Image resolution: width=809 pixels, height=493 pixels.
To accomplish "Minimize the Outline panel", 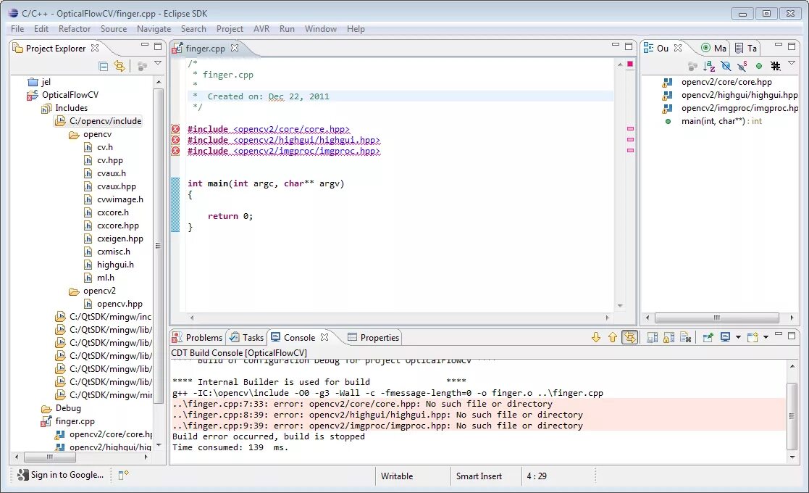I will click(x=779, y=46).
